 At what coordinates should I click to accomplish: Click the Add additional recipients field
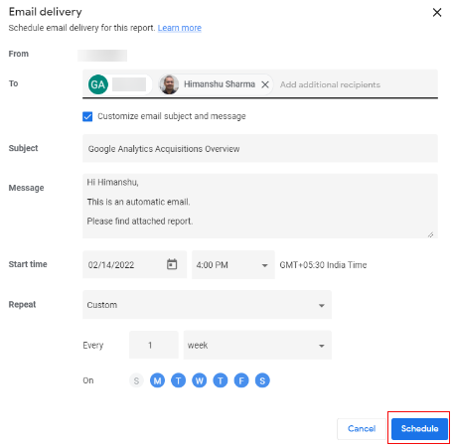330,84
